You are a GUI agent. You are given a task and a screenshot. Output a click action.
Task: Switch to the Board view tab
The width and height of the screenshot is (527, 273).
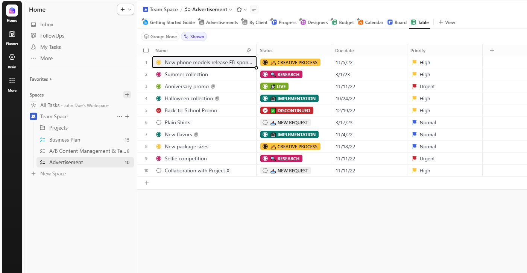point(397,23)
